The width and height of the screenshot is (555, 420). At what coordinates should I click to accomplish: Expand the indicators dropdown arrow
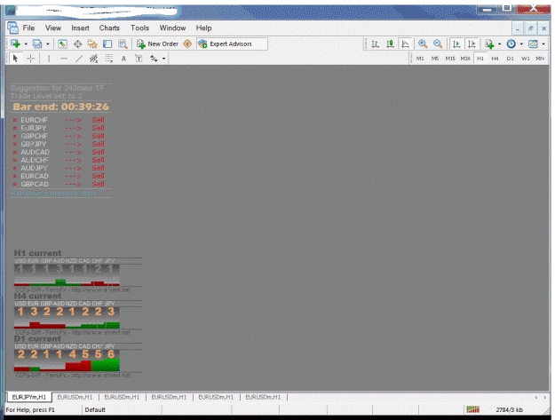point(499,44)
